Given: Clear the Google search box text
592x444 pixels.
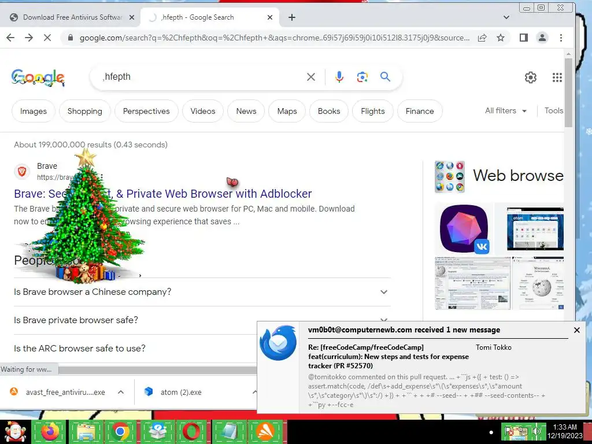Looking at the screenshot, I should click(x=310, y=77).
